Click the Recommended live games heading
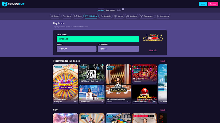The height and width of the screenshot is (123, 220). coord(66,61)
